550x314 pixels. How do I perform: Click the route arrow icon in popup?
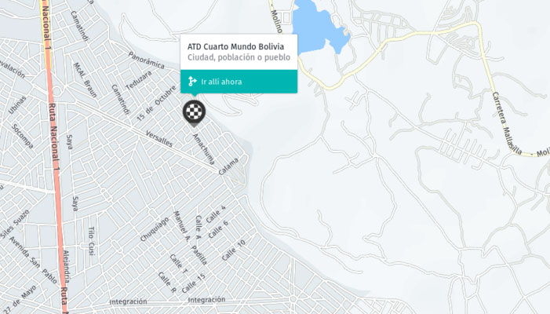pos(192,82)
